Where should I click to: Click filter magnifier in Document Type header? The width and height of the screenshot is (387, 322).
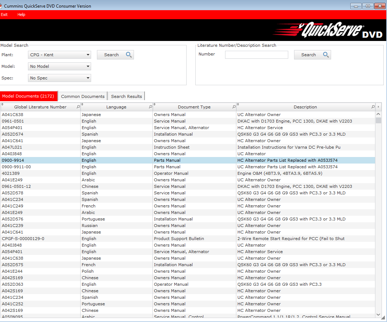[234, 107]
